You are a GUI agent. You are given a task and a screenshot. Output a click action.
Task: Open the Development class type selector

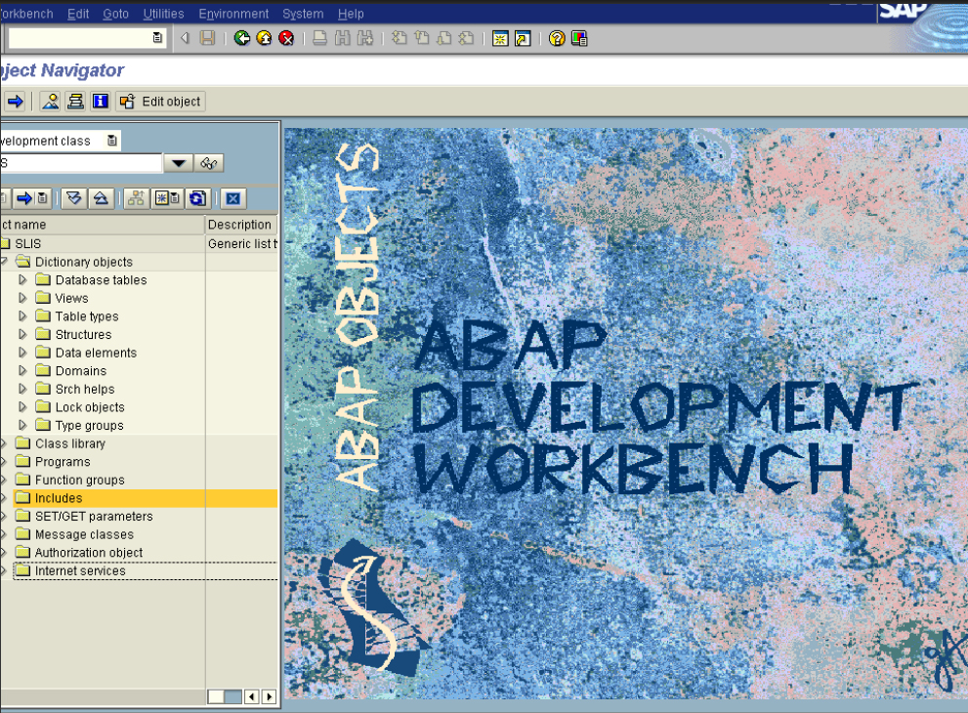click(111, 141)
